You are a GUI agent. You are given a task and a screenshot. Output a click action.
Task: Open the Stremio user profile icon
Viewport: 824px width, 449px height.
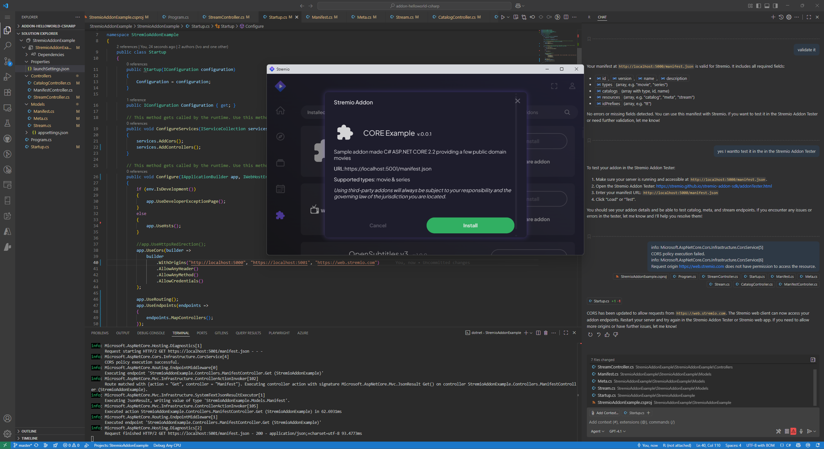[x=572, y=86]
